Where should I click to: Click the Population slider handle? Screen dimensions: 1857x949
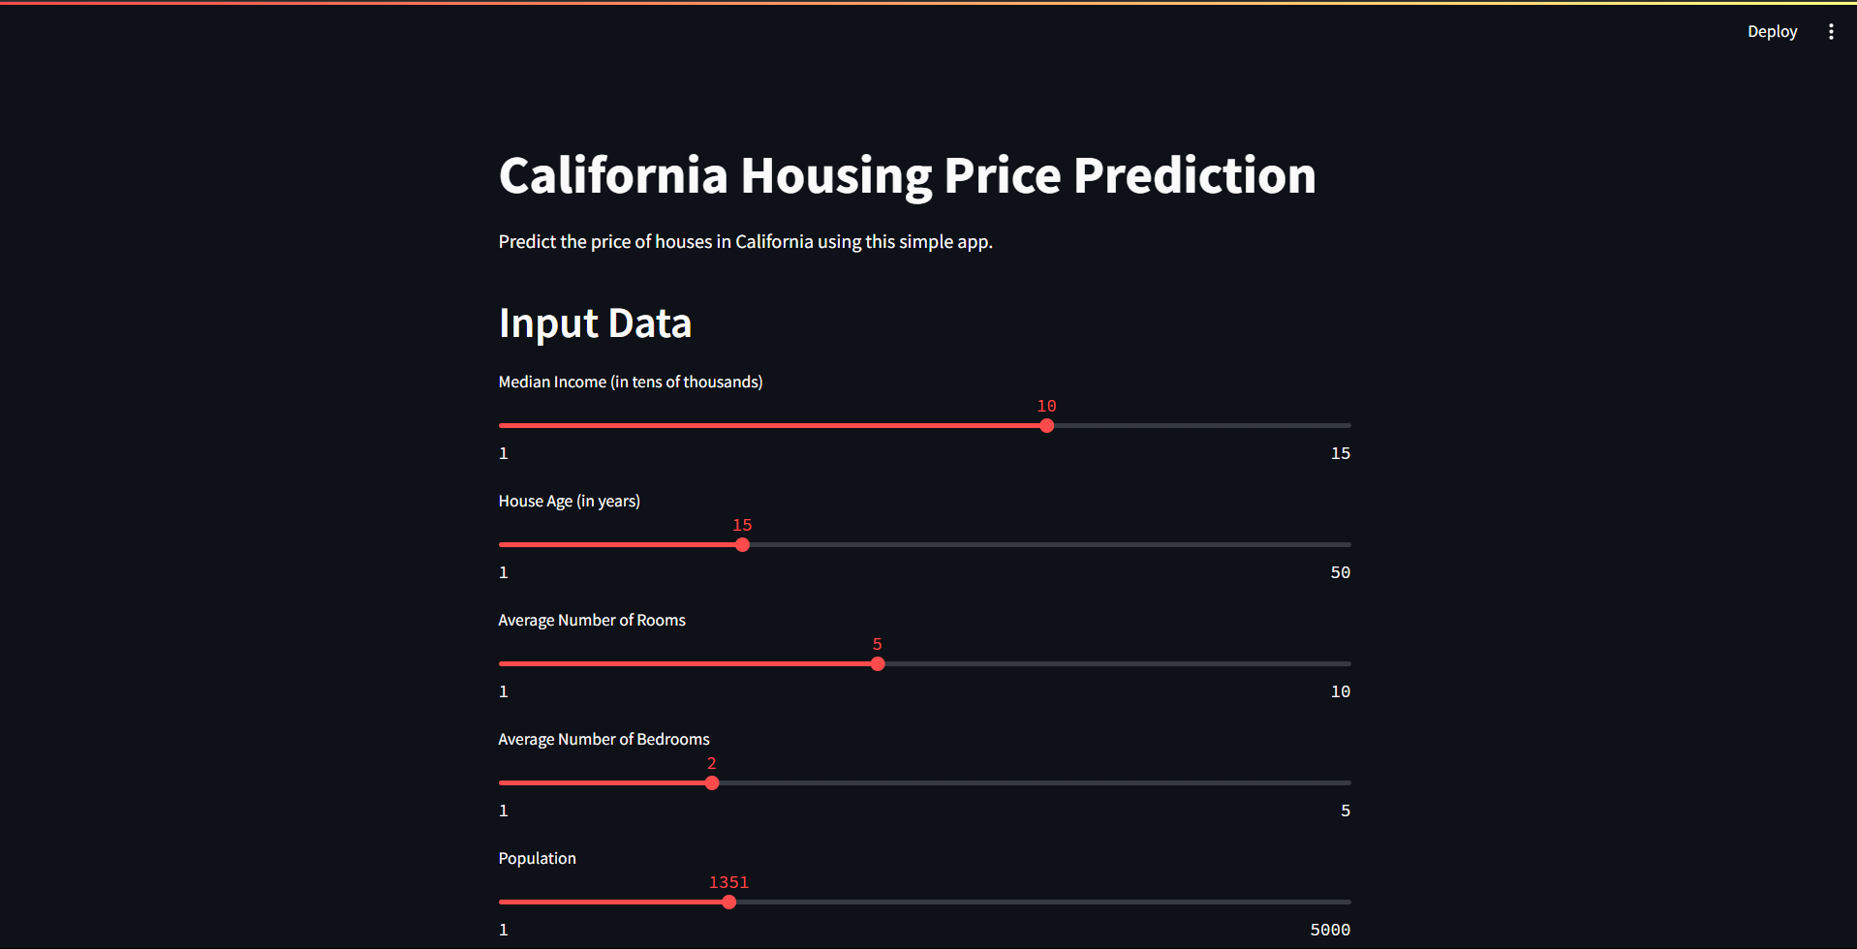(x=729, y=903)
